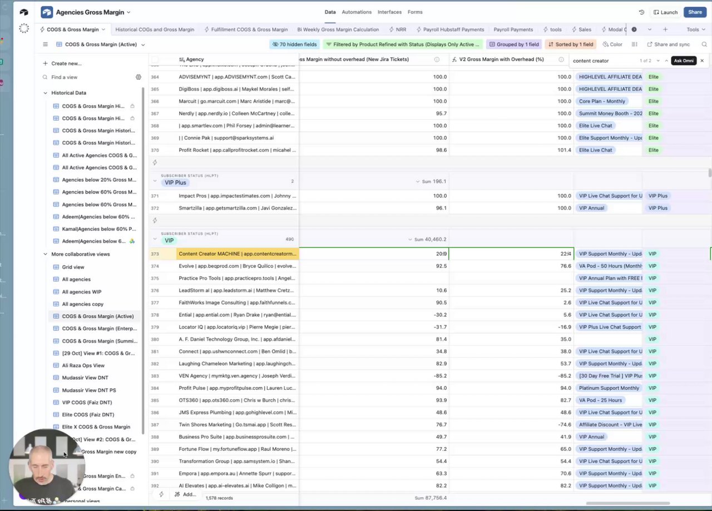Image resolution: width=712 pixels, height=511 pixels.
Task: Collapse the VIP group with 490 records
Action: coord(155,240)
